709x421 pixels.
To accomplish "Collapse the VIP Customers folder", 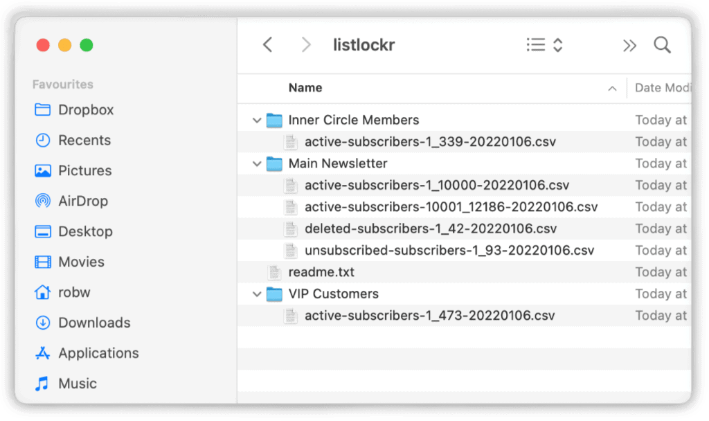I will pos(257,294).
